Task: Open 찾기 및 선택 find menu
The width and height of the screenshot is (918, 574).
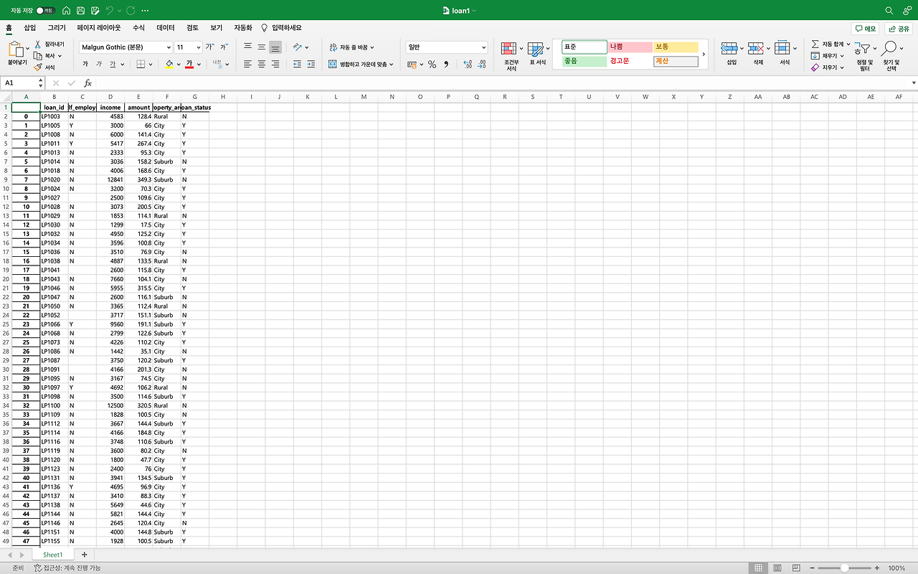Action: 891,56
